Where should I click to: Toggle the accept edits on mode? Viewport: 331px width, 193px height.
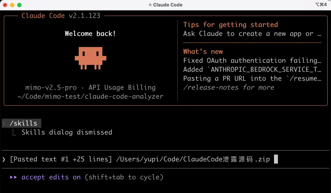51,177
